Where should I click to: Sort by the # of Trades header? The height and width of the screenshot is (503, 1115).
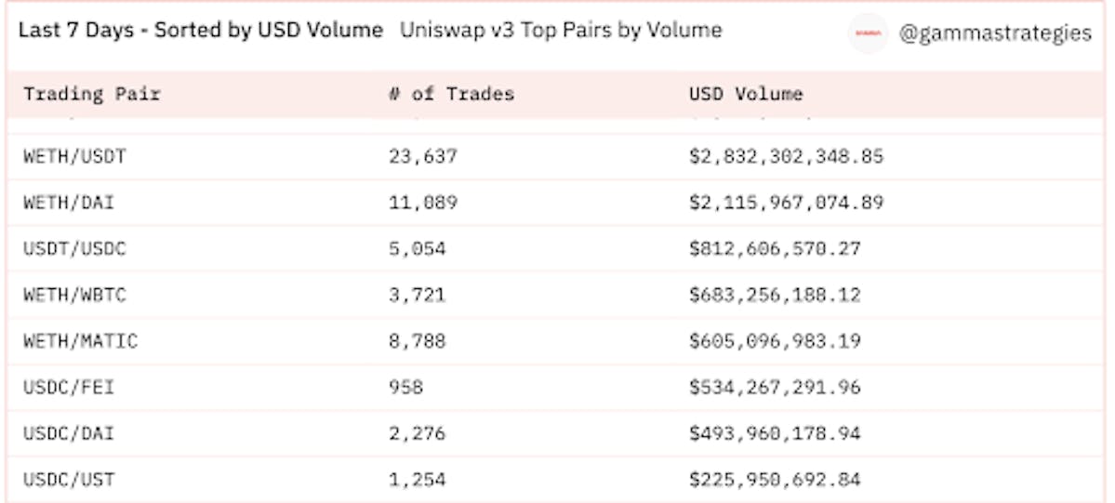tap(451, 94)
